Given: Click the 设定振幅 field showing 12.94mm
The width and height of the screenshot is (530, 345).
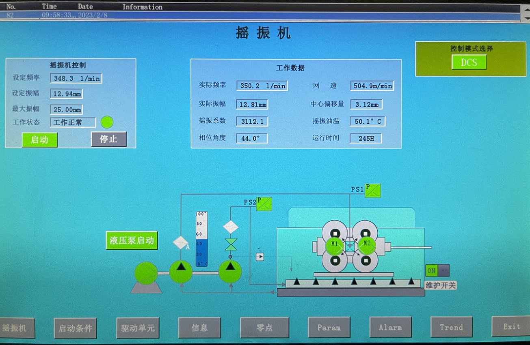Looking at the screenshot, I should point(67,94).
